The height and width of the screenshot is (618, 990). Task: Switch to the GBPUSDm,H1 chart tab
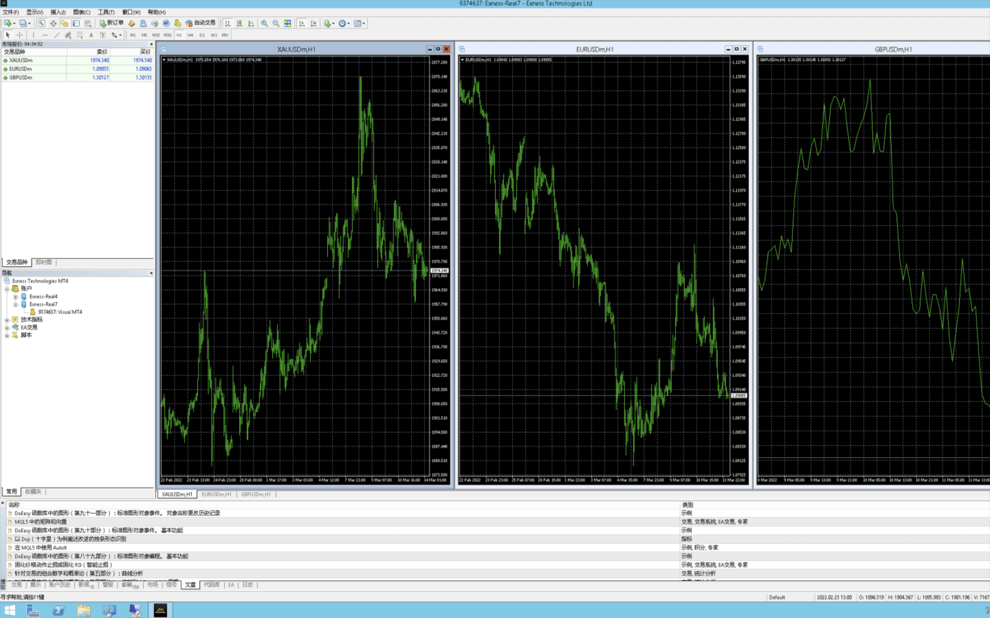click(x=256, y=494)
